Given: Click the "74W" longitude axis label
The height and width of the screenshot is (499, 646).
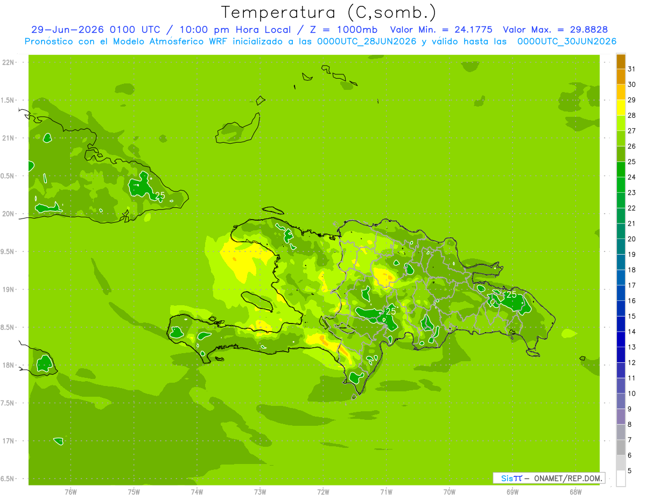Looking at the screenshot, I should (x=196, y=492).
